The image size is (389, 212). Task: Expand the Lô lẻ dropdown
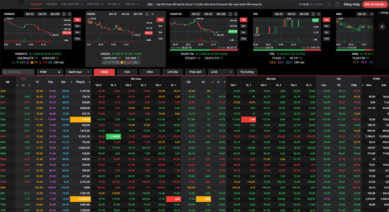[221, 72]
